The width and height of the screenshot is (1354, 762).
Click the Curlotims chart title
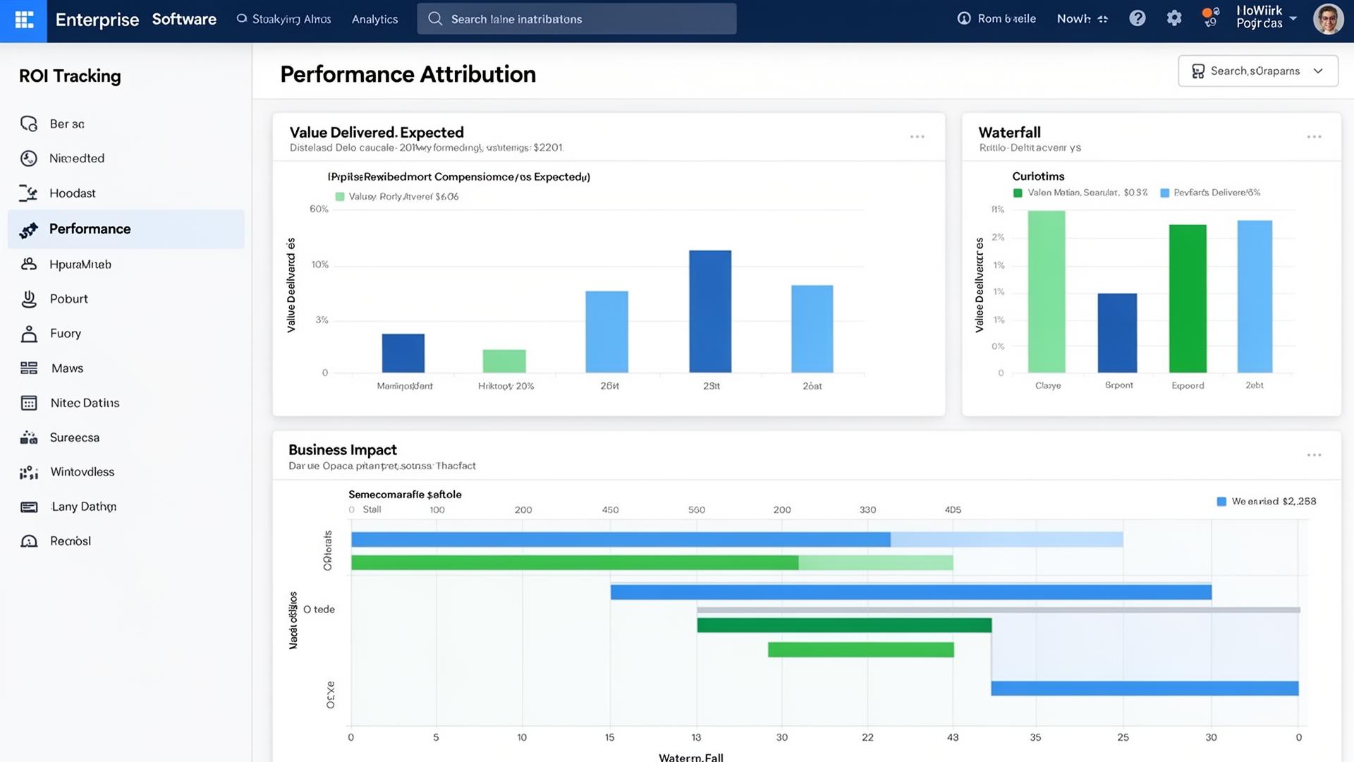1038,176
